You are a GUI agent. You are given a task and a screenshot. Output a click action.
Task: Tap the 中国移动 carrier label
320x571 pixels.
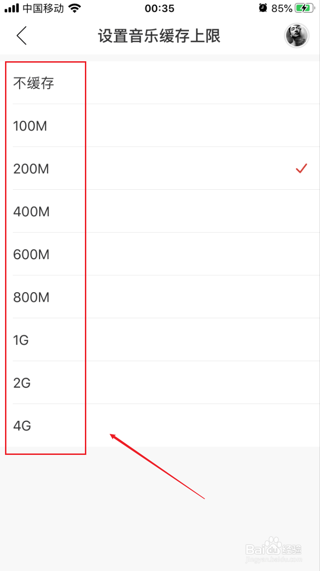[43, 8]
